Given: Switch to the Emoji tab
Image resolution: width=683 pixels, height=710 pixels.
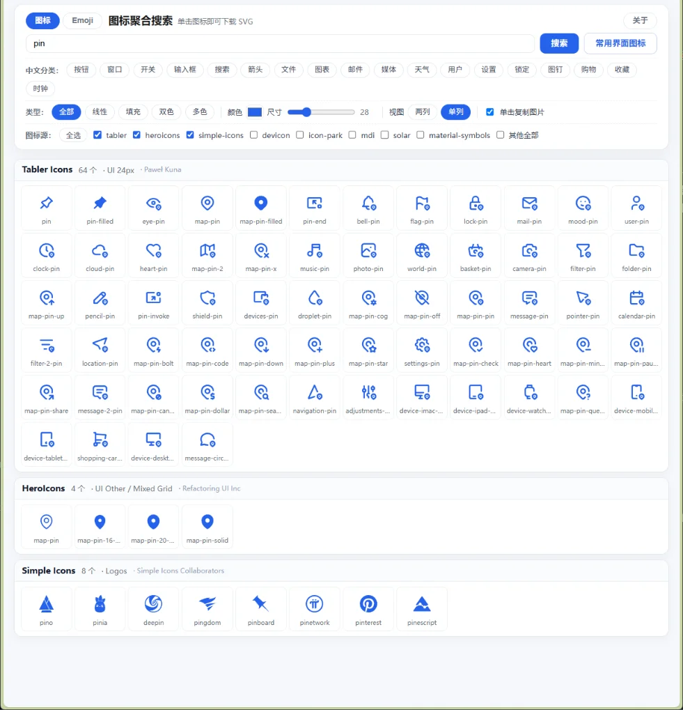Looking at the screenshot, I should (82, 20).
